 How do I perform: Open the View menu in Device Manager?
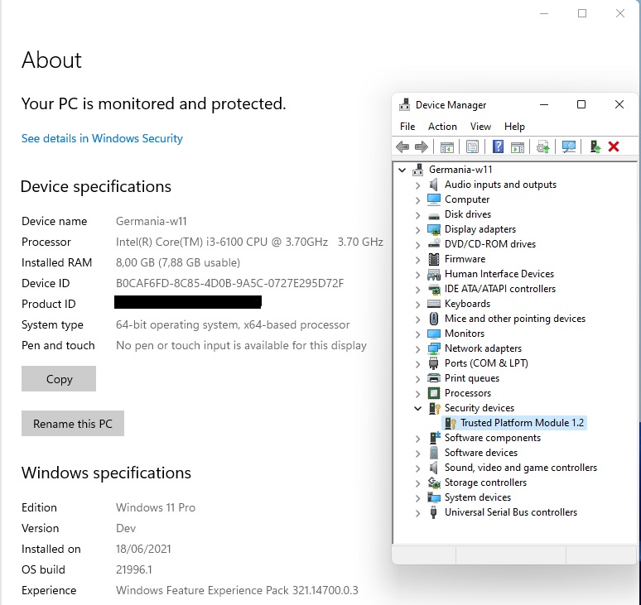click(x=480, y=127)
